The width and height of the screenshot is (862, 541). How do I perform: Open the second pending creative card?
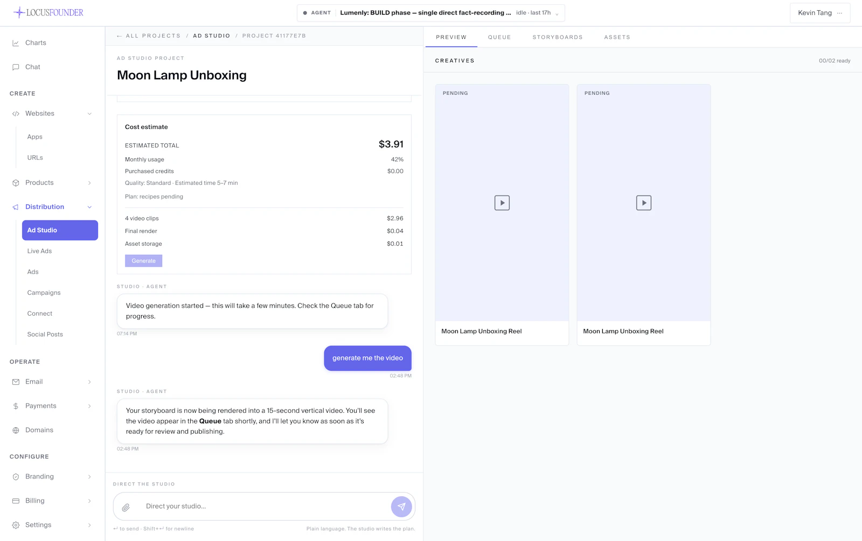[x=644, y=214]
